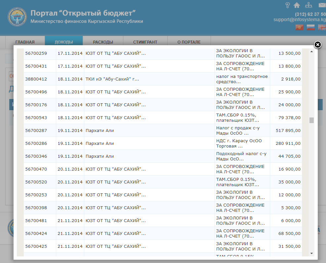326x263 pixels.
Task: Switch language with UK flag
Action: [x=322, y=28]
